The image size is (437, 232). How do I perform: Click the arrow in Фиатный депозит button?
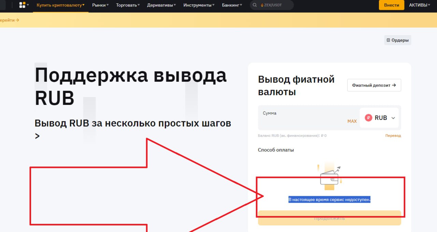tap(394, 85)
